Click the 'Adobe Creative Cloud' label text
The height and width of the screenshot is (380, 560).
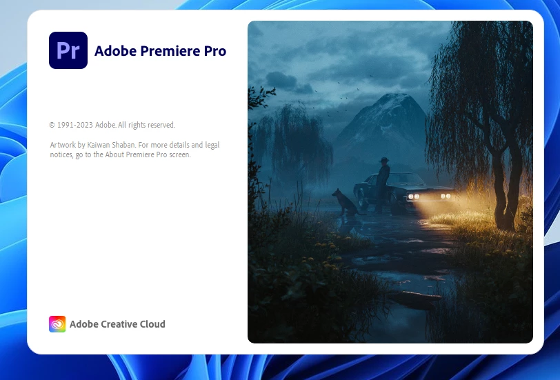(x=117, y=324)
